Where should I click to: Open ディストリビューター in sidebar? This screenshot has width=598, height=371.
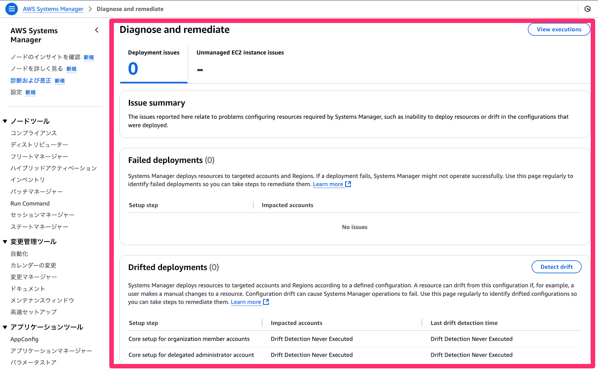pyautogui.click(x=39, y=145)
